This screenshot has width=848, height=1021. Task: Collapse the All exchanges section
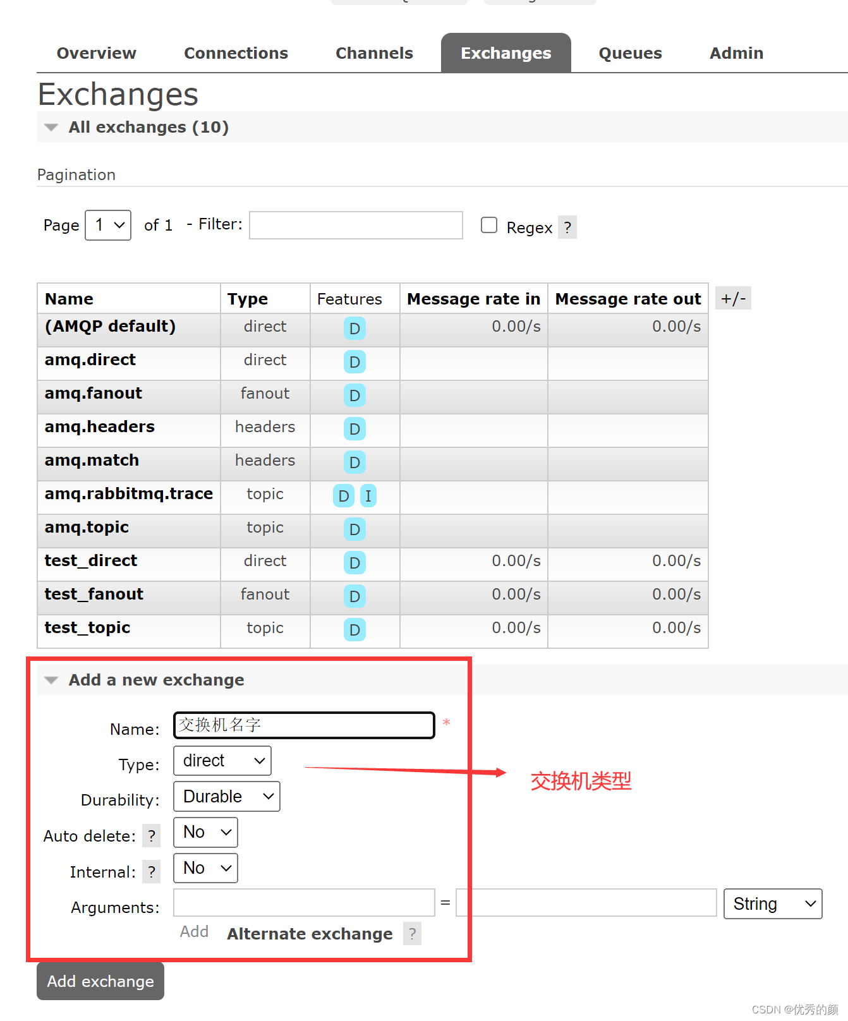tap(148, 127)
